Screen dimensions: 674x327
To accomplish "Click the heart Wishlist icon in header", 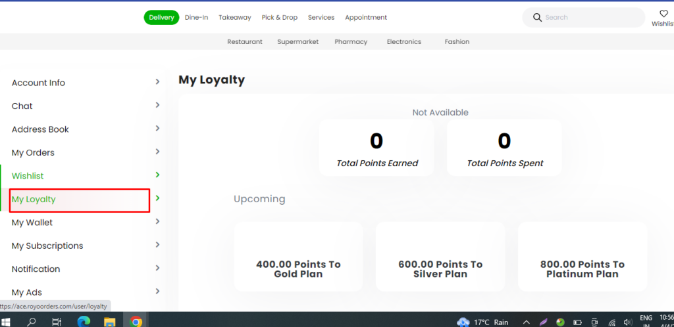I will (663, 14).
